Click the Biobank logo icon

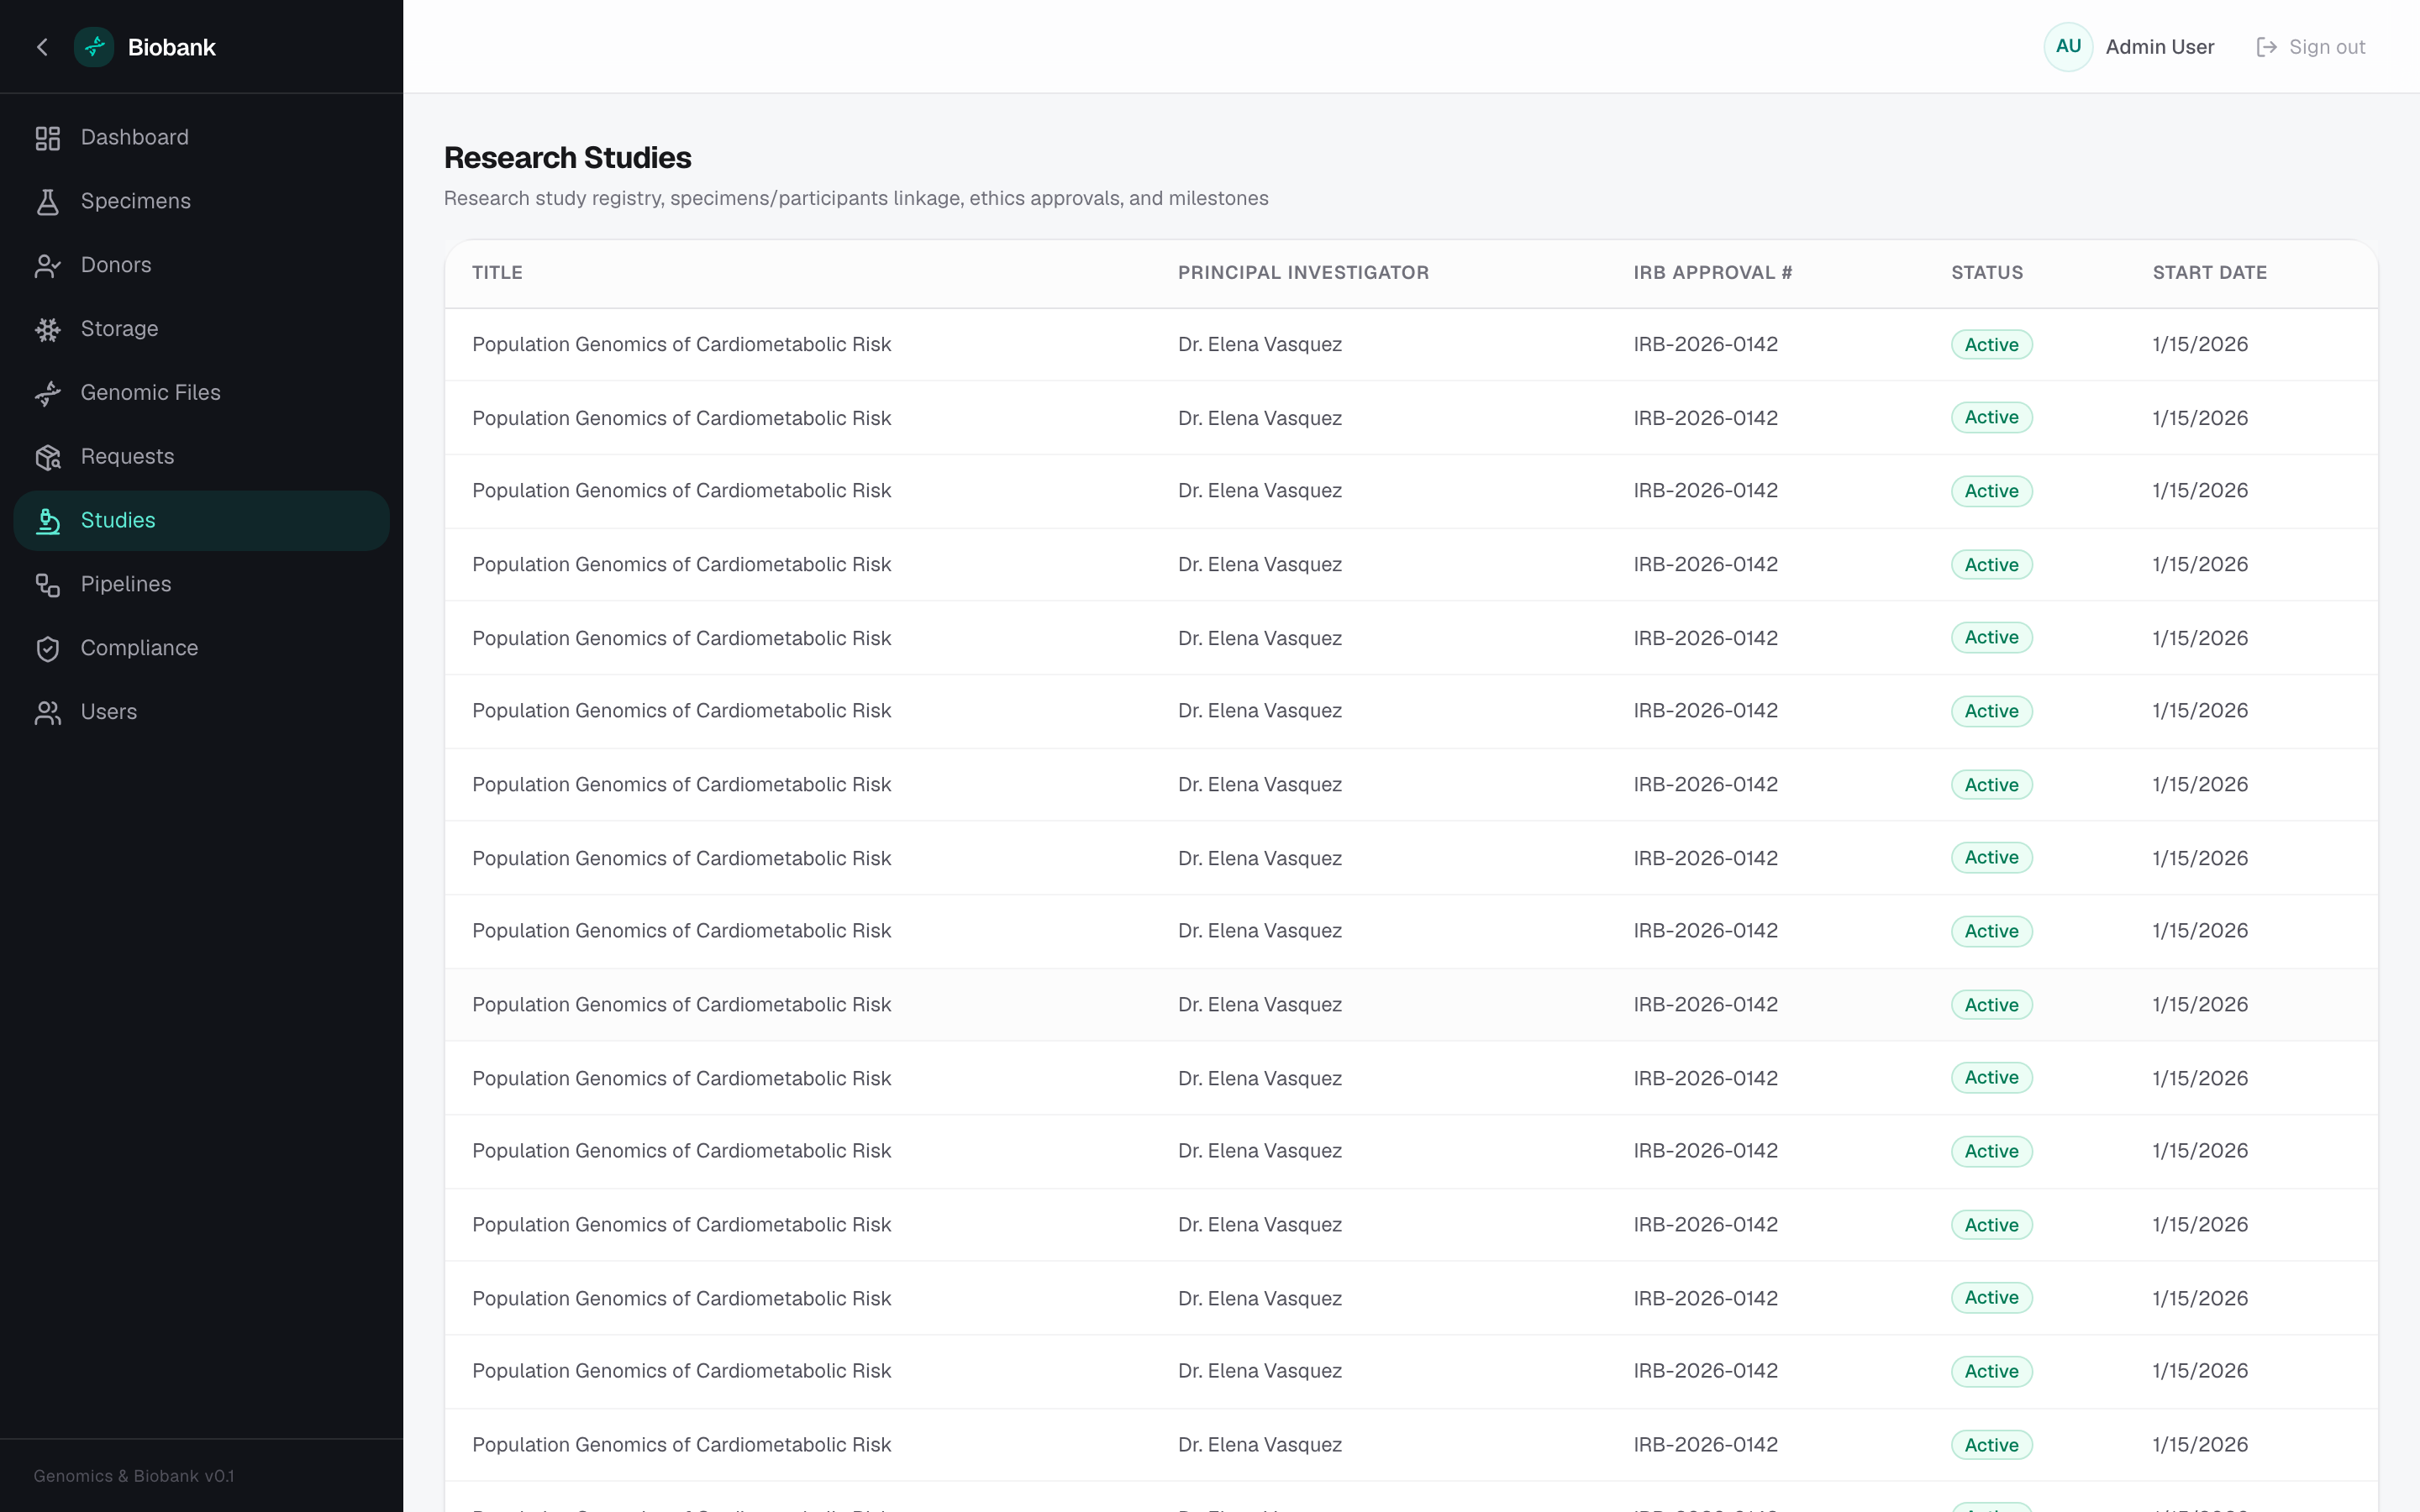tap(94, 47)
